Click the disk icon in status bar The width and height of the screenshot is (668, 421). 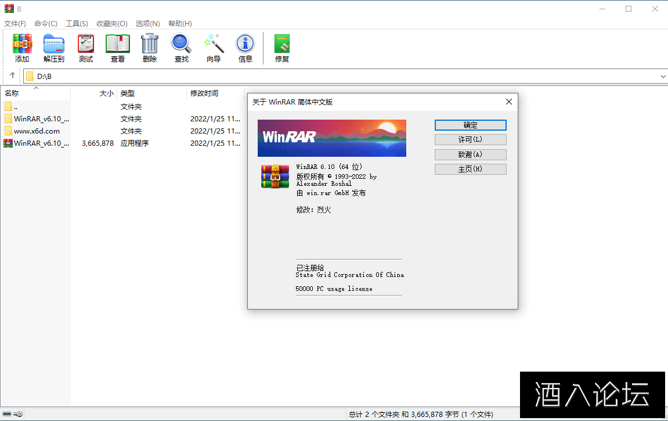point(7,414)
